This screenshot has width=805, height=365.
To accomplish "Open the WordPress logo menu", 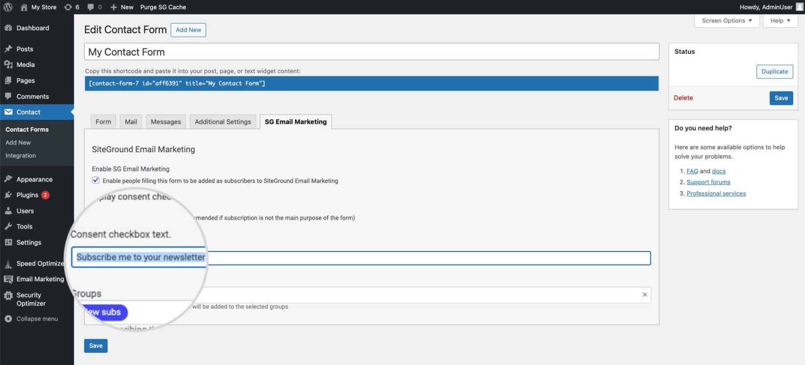I will (x=8, y=7).
